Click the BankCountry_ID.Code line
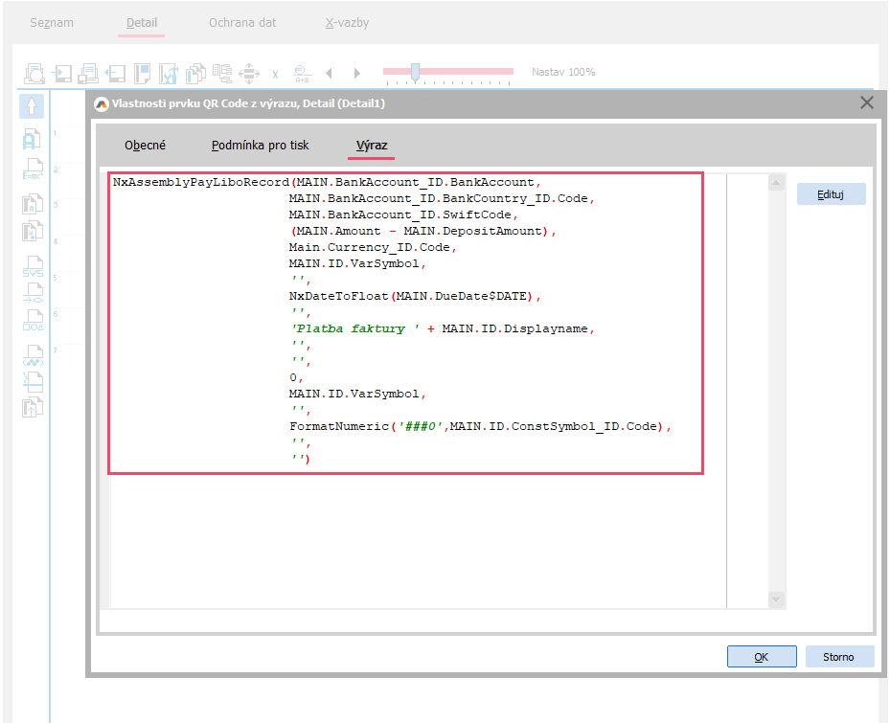 [442, 198]
